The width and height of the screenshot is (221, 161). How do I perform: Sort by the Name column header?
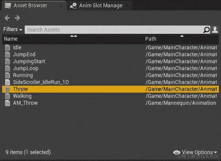(x=11, y=39)
